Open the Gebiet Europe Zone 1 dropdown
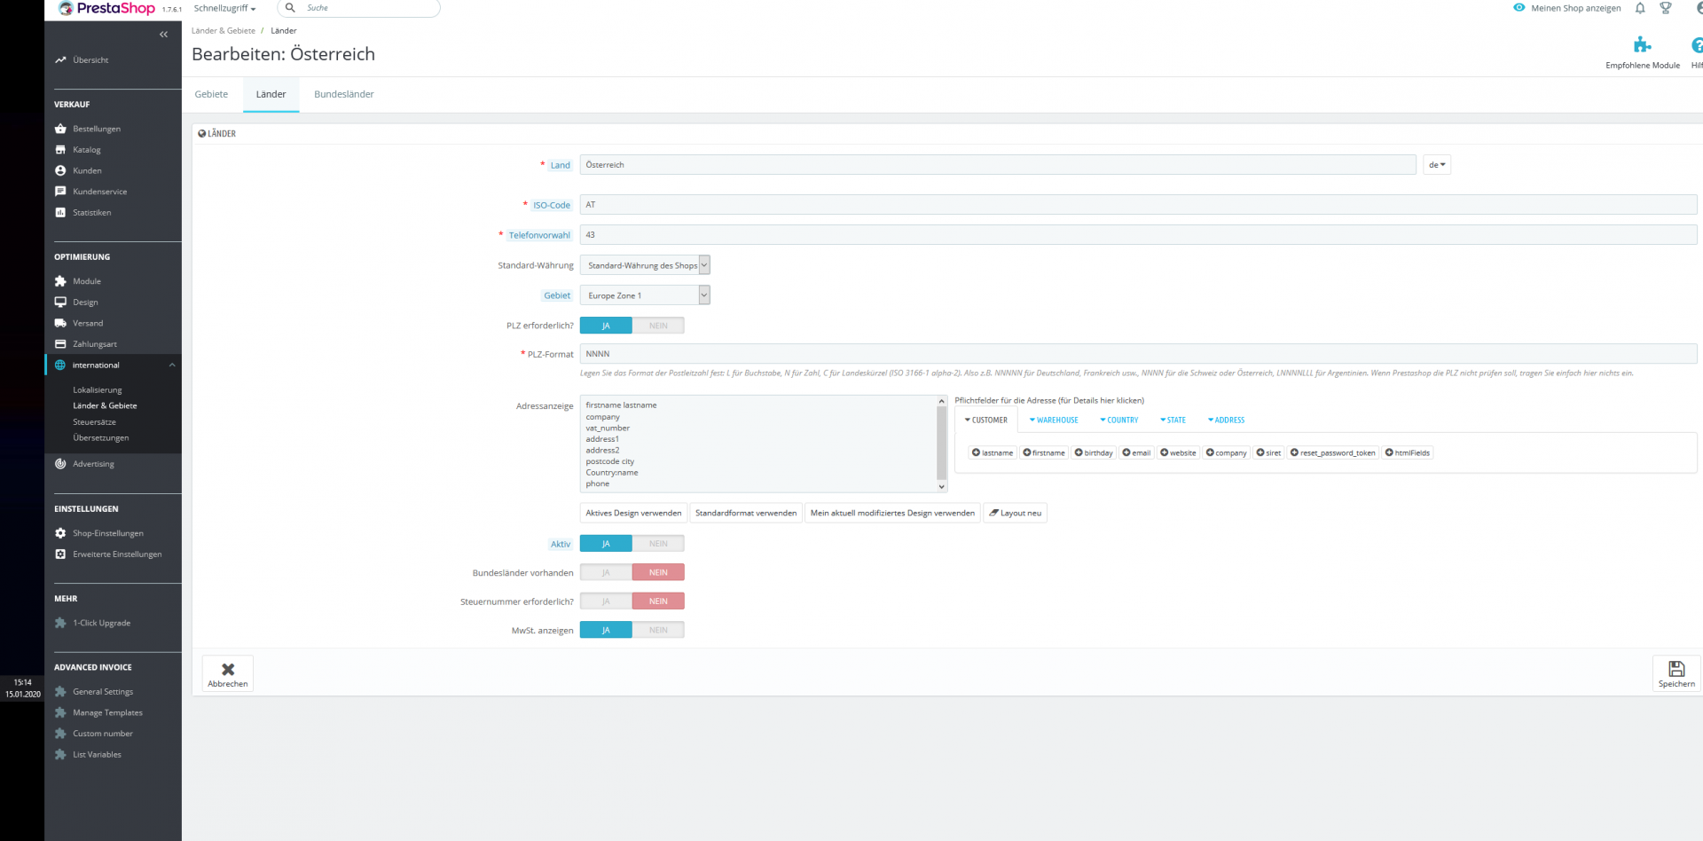The image size is (1703, 841). click(645, 295)
